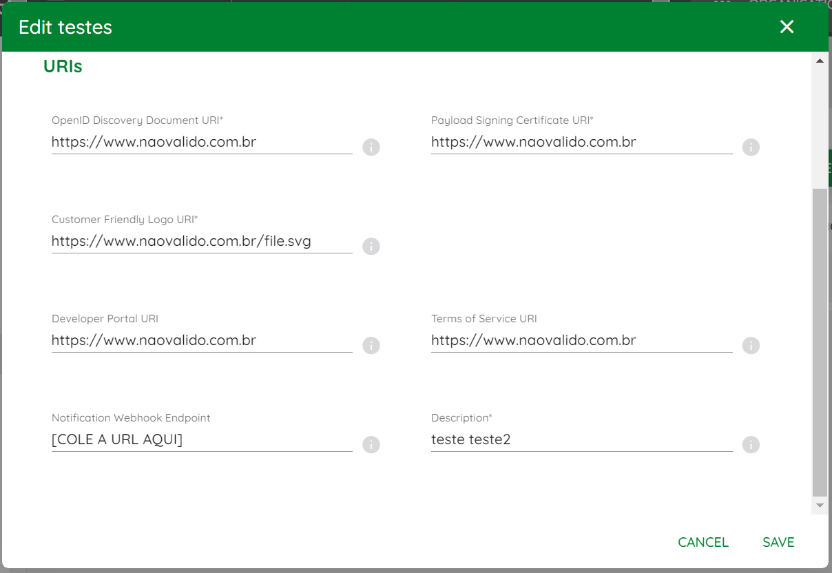
Task: Click the dialog's vertical scrollbar thumb
Action: coord(820,342)
